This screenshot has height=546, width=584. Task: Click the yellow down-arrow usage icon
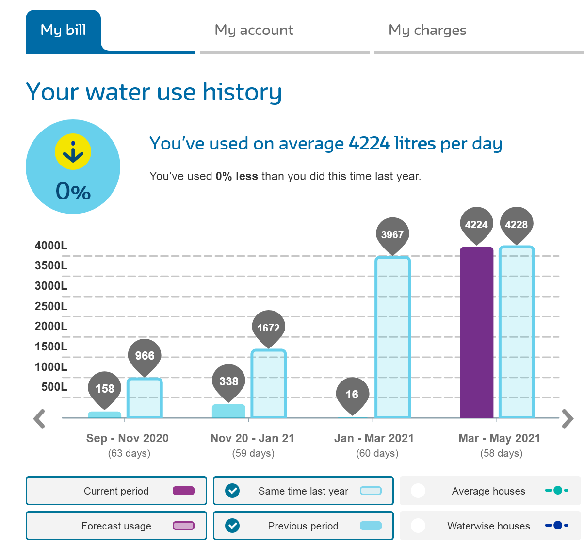(73, 152)
